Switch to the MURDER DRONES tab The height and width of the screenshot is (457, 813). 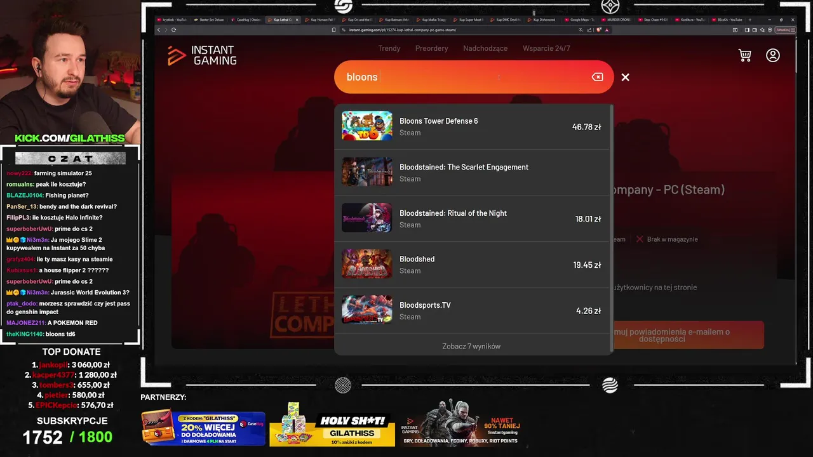[616, 20]
